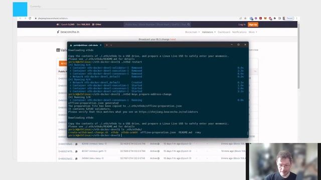This screenshot has height=180, width=321.
Task: Click the Slot 108,503 link
Action: (83, 24)
